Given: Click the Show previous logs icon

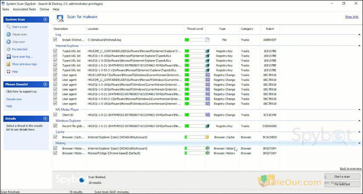Looking at the screenshot, I should click(x=9, y=64).
